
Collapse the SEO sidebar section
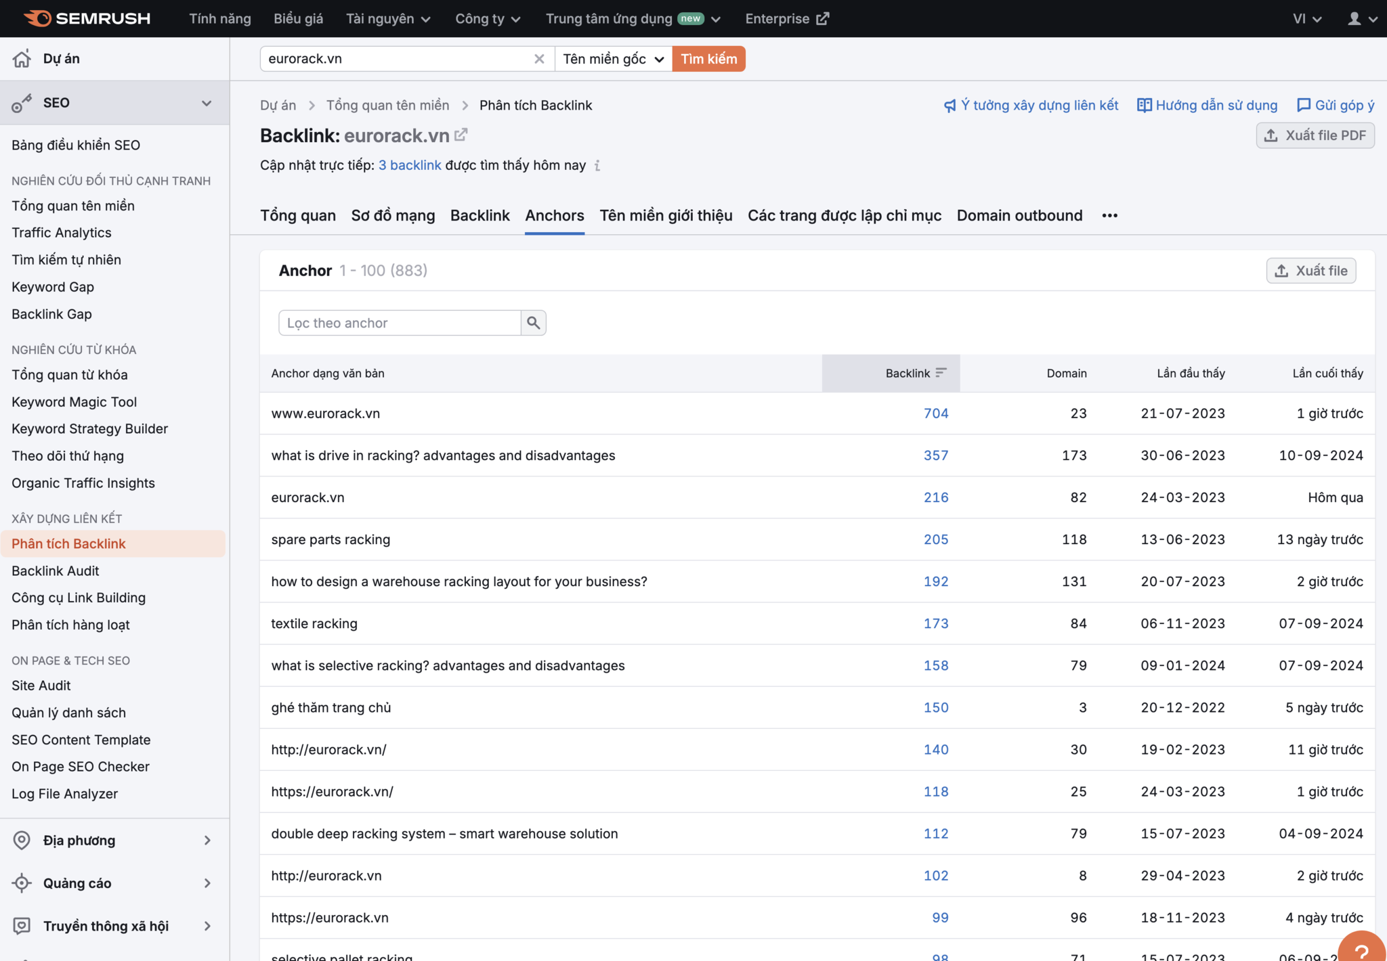coord(207,103)
